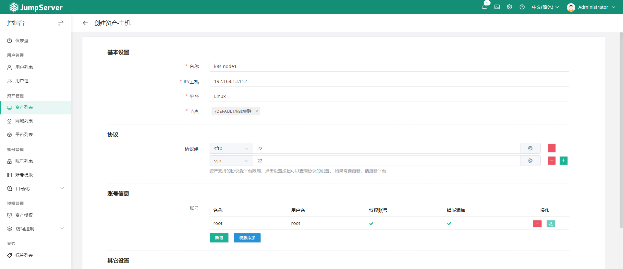
Task: Click the 新增 account button
Action: [219, 238]
